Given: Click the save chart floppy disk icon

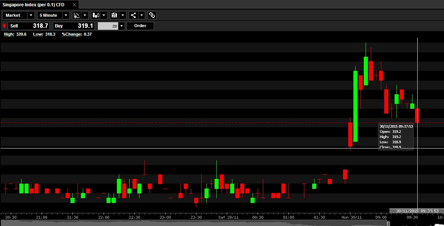Looking at the screenshot, I should pyautogui.click(x=114, y=15).
